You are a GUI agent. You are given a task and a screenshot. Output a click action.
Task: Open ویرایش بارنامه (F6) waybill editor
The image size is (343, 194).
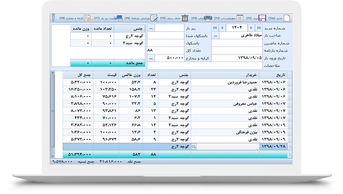(x=154, y=18)
